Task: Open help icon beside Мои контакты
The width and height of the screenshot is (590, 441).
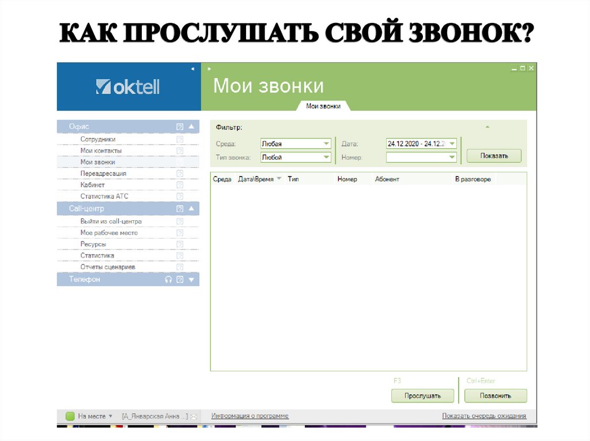Action: point(180,151)
